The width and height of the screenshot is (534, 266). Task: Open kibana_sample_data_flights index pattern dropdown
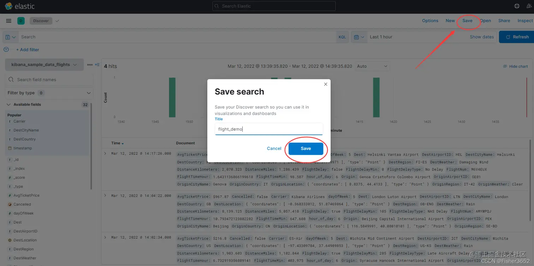[44, 65]
